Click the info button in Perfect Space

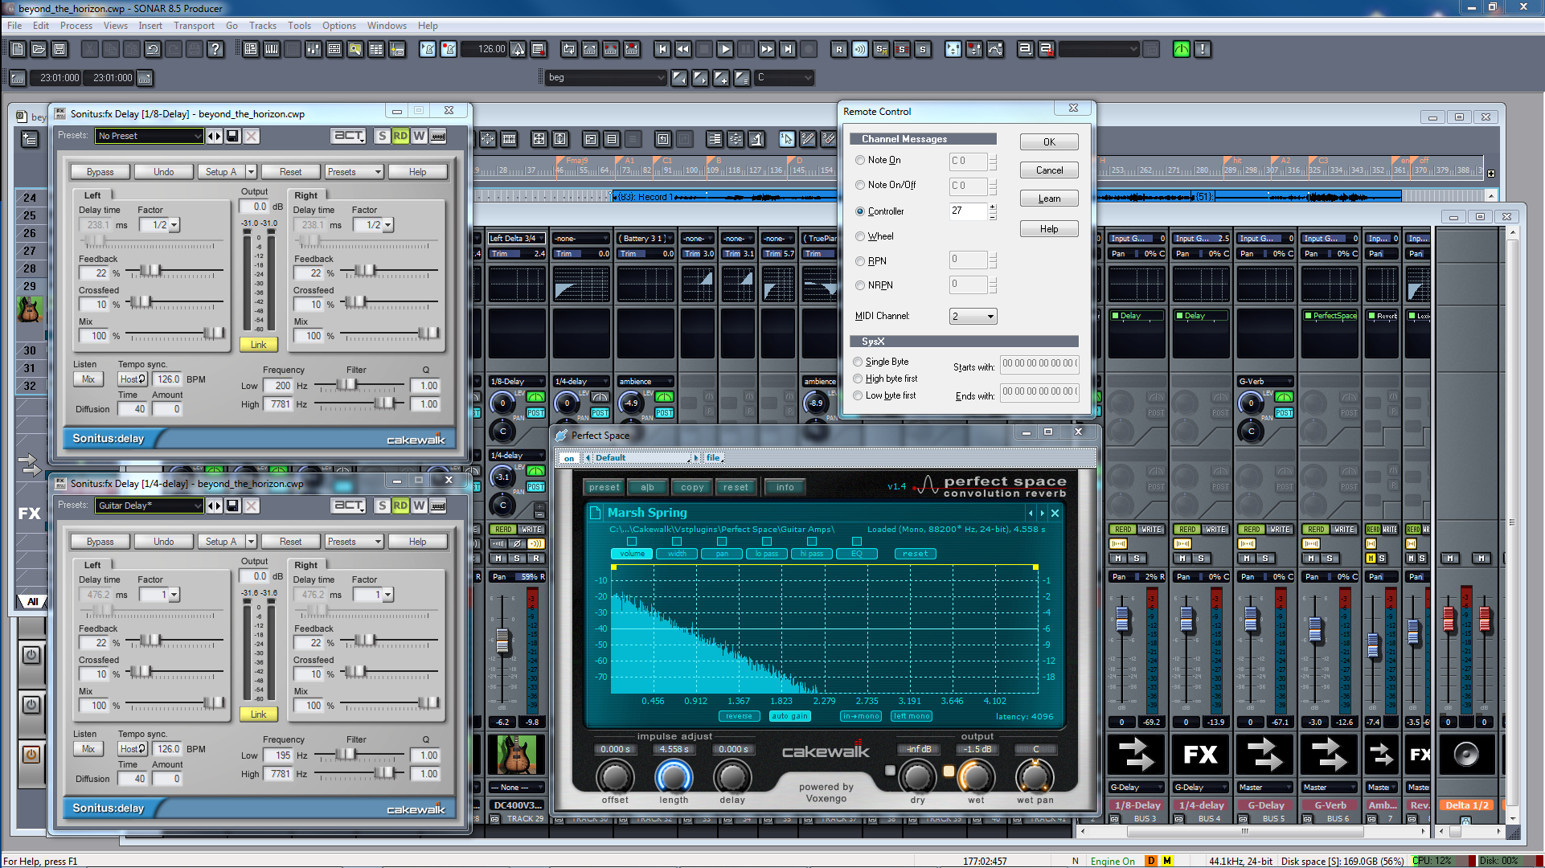(x=785, y=487)
